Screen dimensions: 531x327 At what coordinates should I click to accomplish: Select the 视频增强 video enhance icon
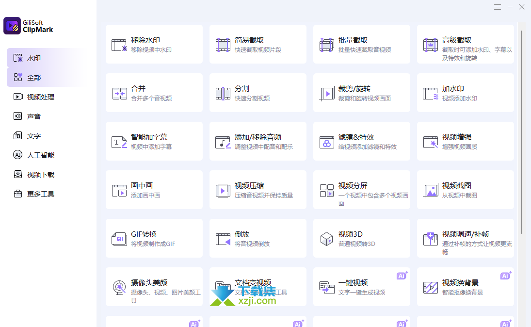click(431, 142)
